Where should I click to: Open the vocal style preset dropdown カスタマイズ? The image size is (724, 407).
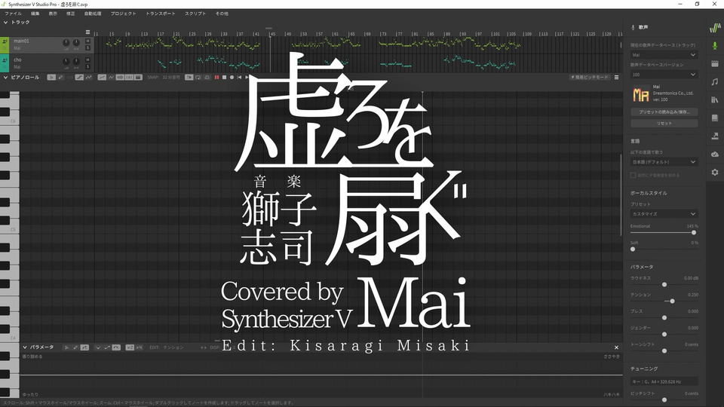click(664, 214)
